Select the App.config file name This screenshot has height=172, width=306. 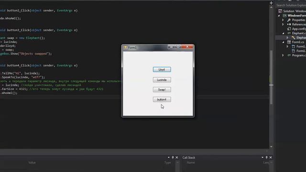click(x=299, y=29)
